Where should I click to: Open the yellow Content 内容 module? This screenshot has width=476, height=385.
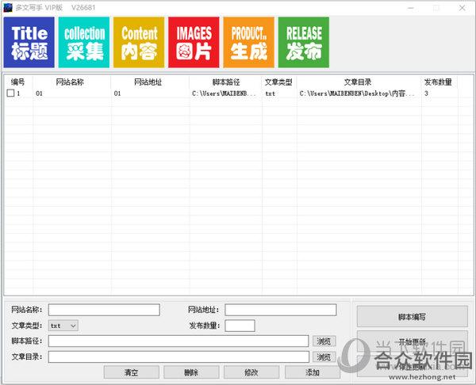point(139,43)
